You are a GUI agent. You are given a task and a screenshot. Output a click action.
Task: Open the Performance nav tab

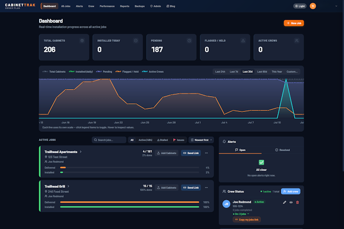click(x=107, y=6)
